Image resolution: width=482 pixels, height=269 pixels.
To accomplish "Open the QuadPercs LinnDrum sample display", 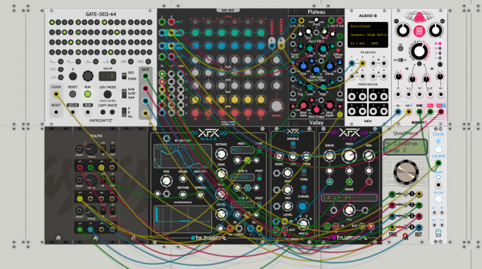I will pyautogui.click(x=405, y=147).
